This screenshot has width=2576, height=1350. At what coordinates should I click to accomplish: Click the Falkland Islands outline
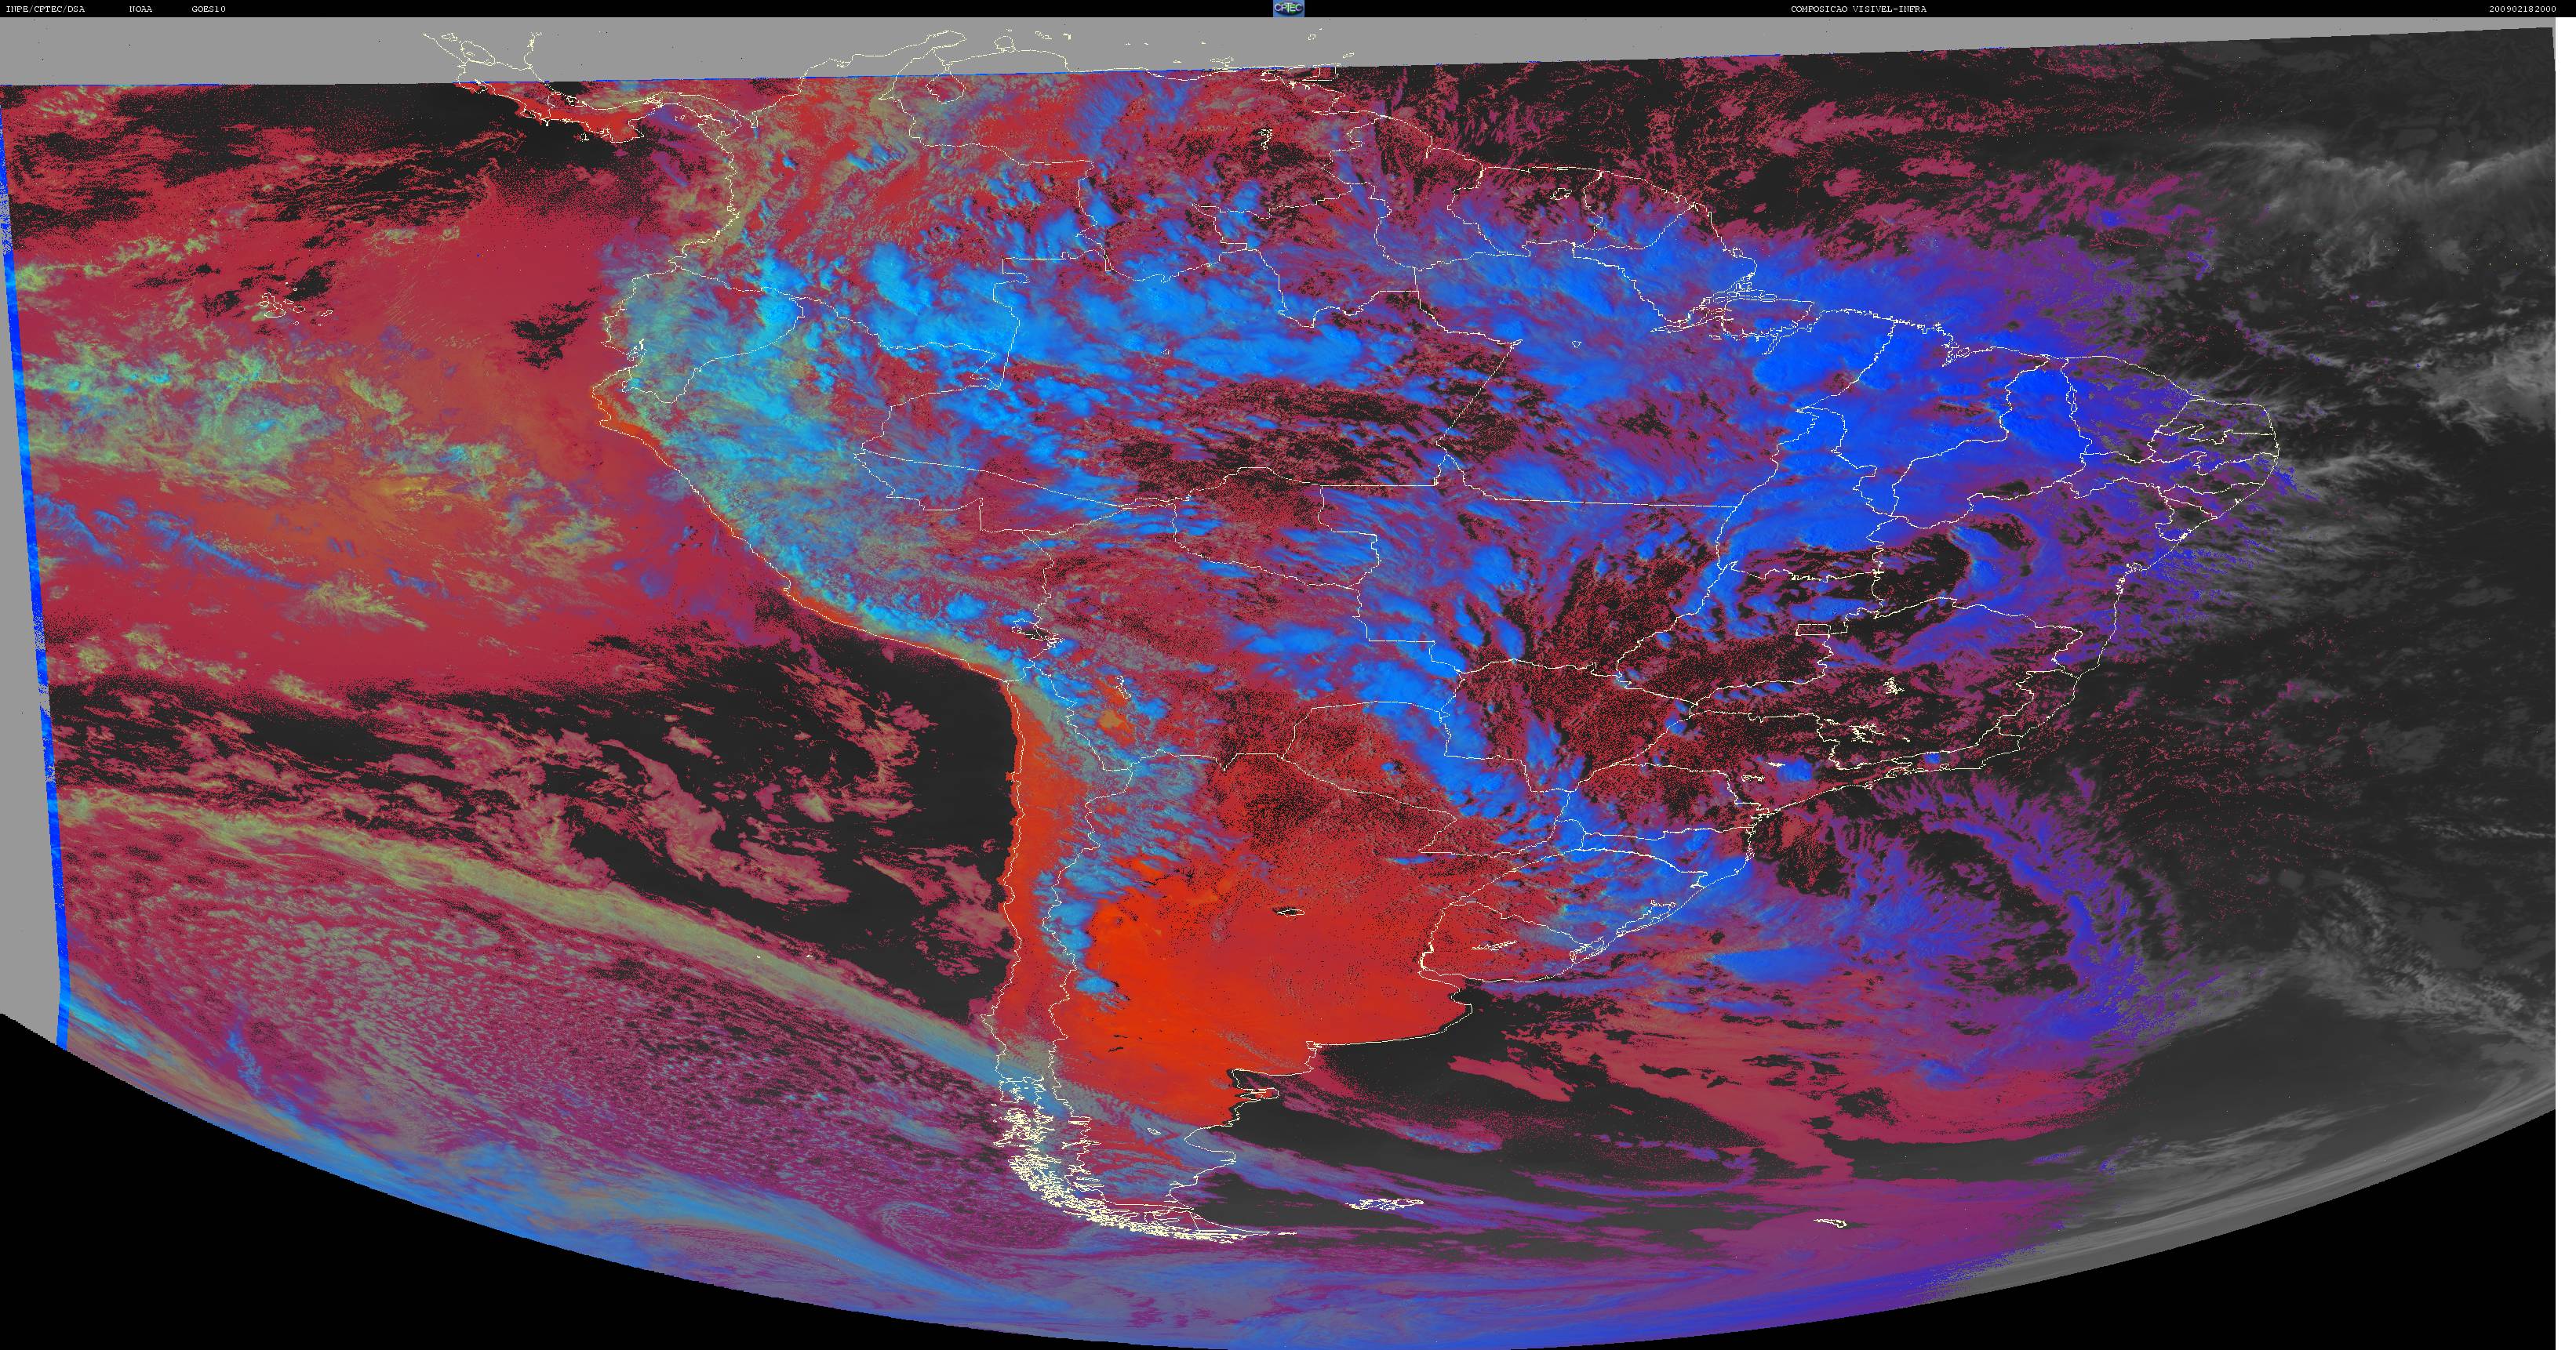coord(1384,1205)
